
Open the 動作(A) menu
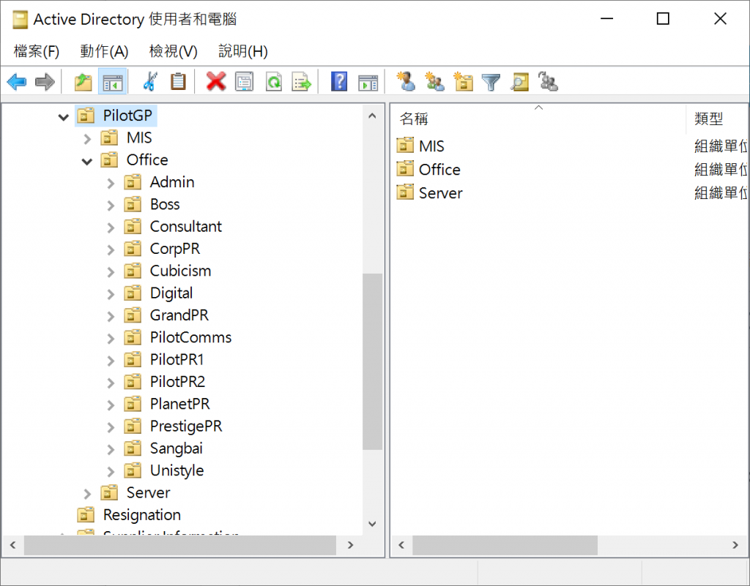point(104,51)
